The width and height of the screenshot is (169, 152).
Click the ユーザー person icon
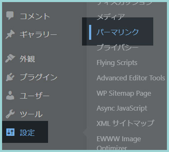10,95
